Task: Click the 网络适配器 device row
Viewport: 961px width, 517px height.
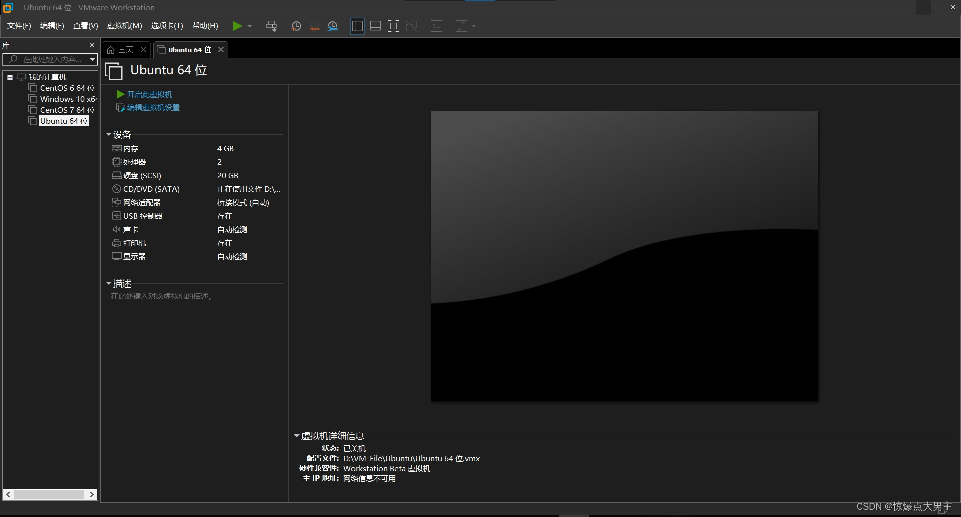Action: (x=196, y=202)
